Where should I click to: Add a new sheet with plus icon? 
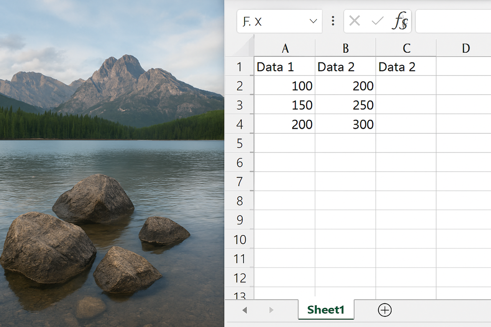(385, 310)
